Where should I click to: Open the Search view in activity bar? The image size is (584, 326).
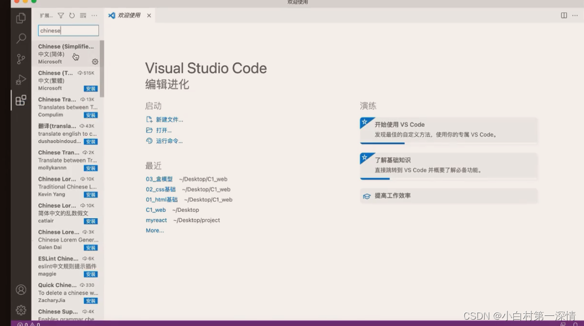[x=21, y=38]
